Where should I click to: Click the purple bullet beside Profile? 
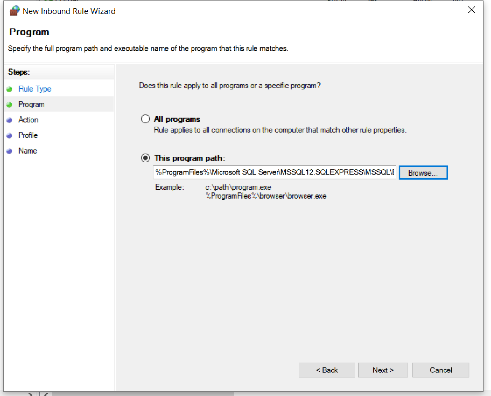tap(10, 136)
